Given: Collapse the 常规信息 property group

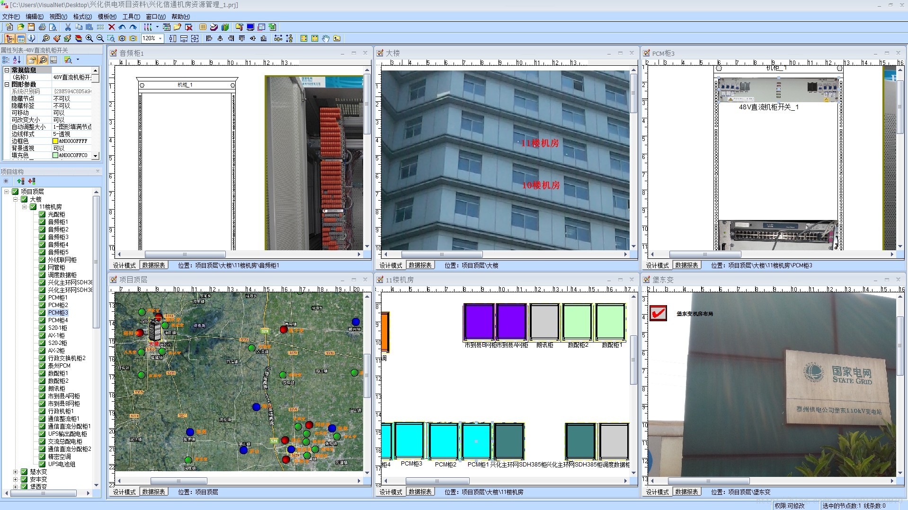Looking at the screenshot, I should click(7, 70).
